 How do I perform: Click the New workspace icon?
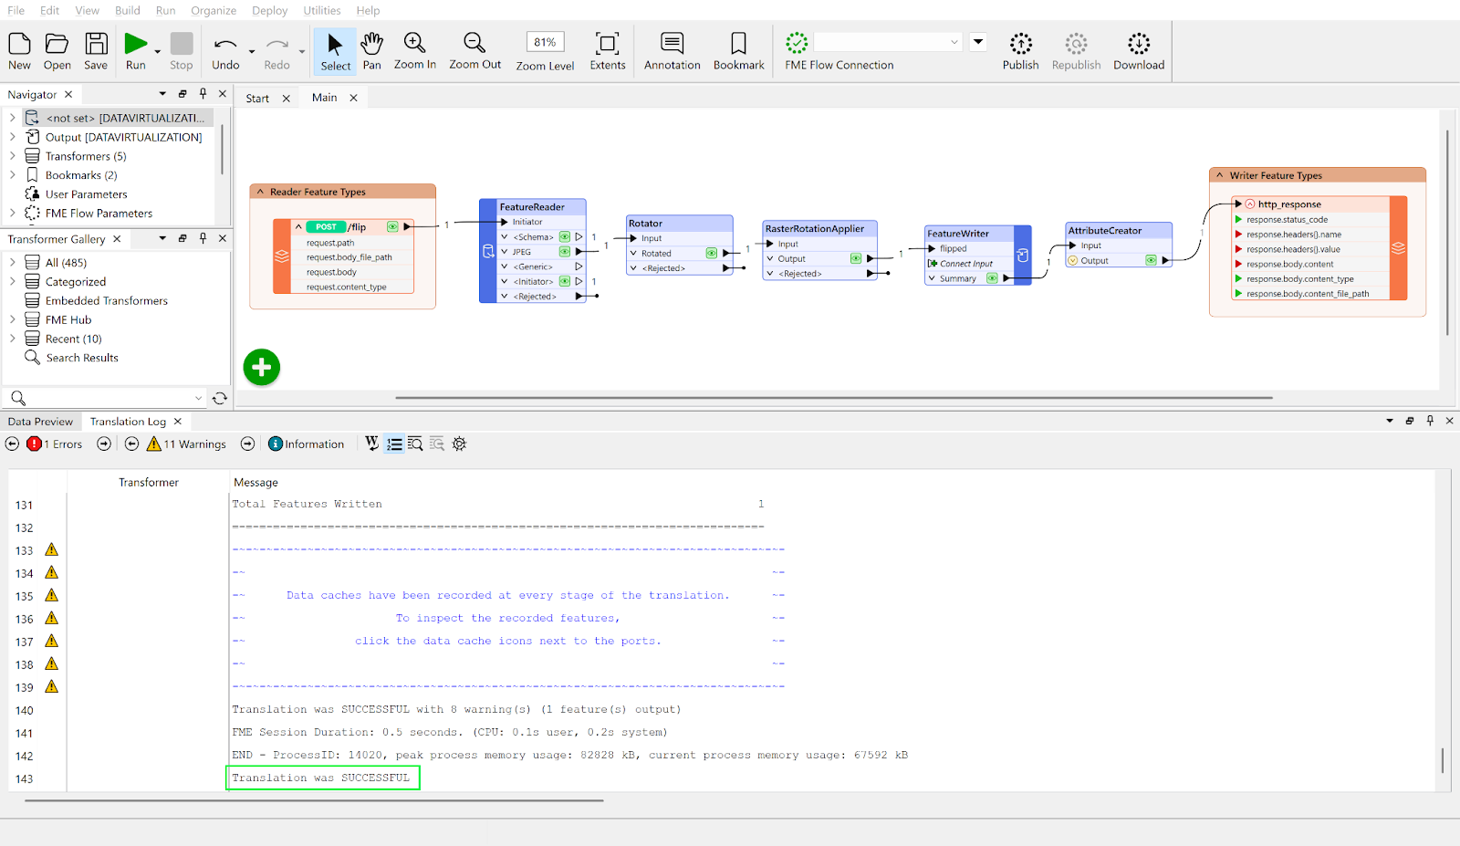click(x=19, y=44)
